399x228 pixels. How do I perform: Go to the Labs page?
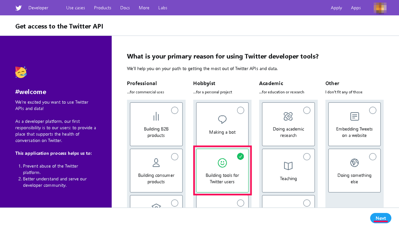[163, 8]
